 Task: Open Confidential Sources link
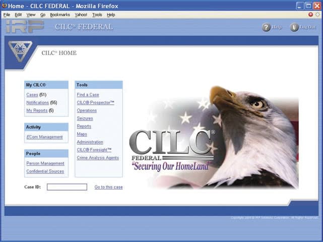[45, 171]
